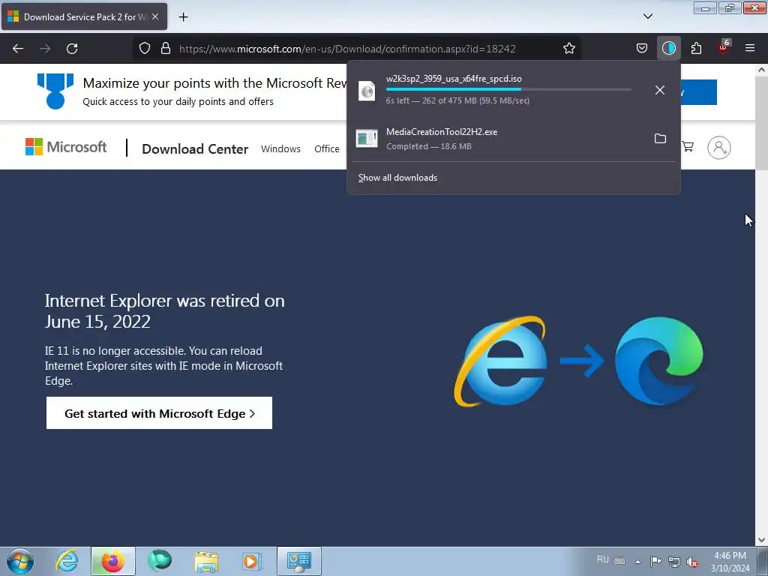The width and height of the screenshot is (768, 576).
Task: Click Get started with Microsoft Edge
Action: pos(159,413)
